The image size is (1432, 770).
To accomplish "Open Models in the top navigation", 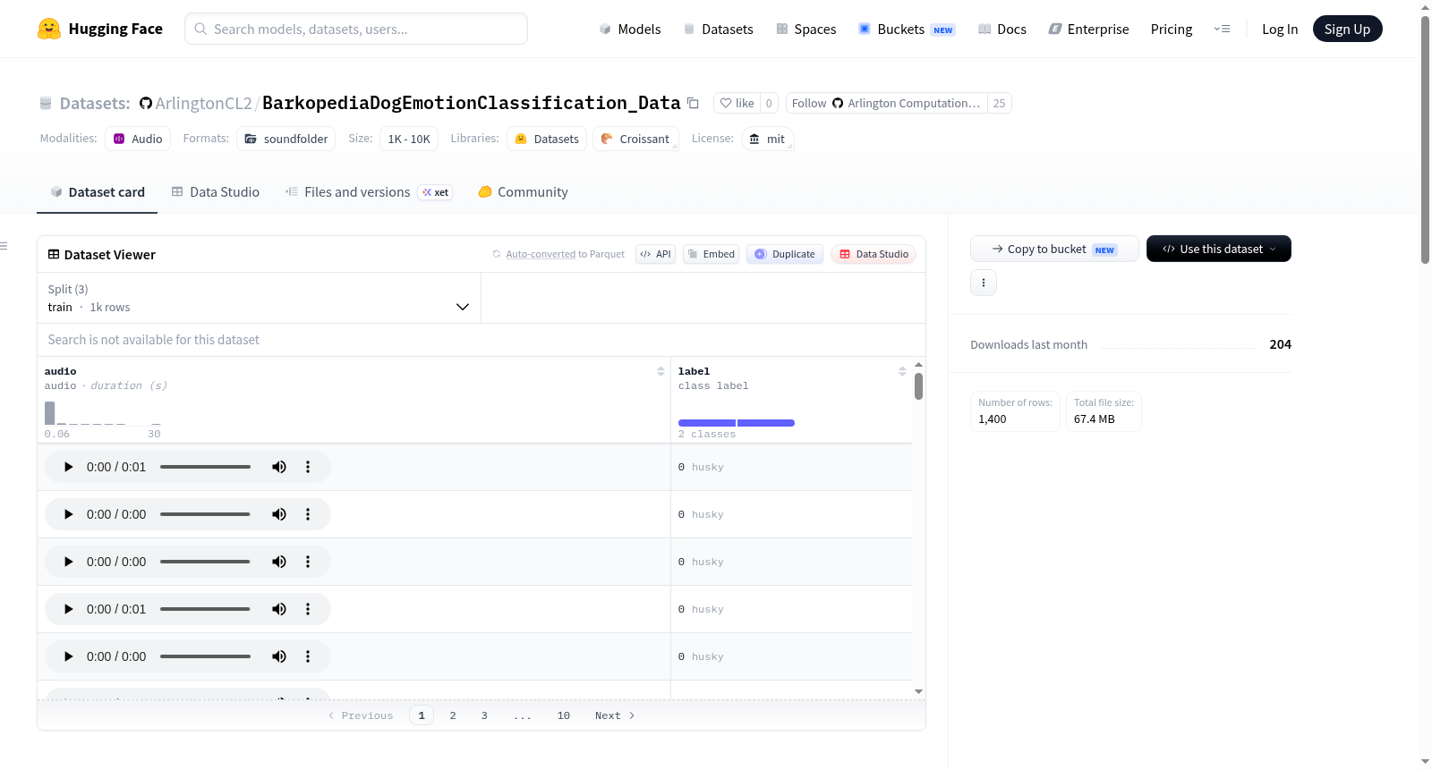I will pyautogui.click(x=629, y=29).
